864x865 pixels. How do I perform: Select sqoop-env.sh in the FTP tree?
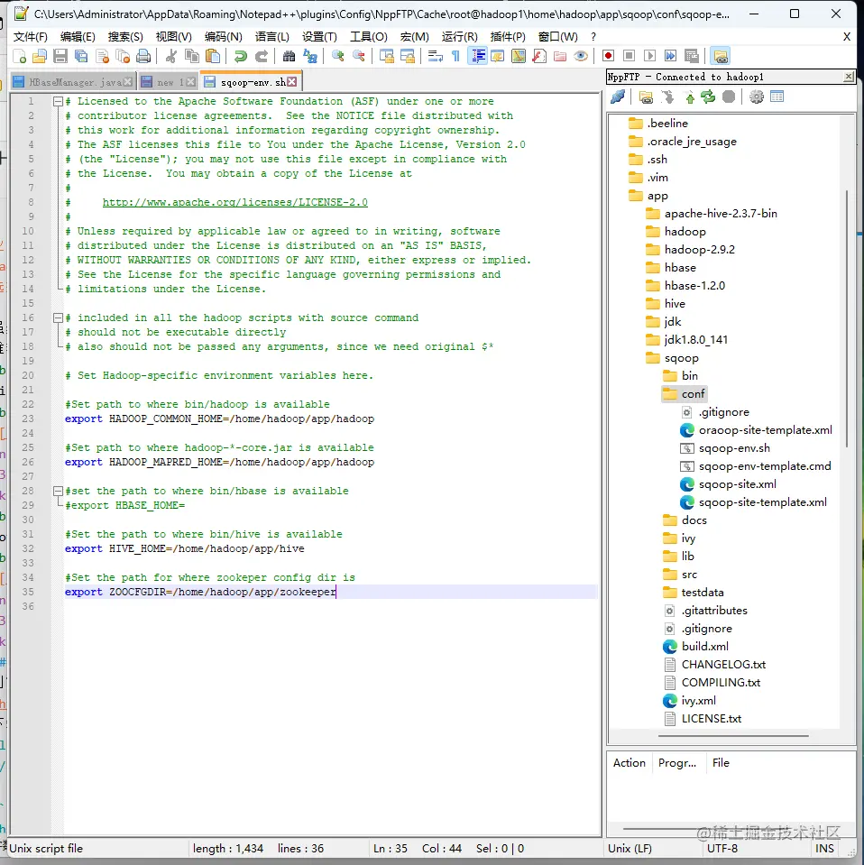[734, 448]
